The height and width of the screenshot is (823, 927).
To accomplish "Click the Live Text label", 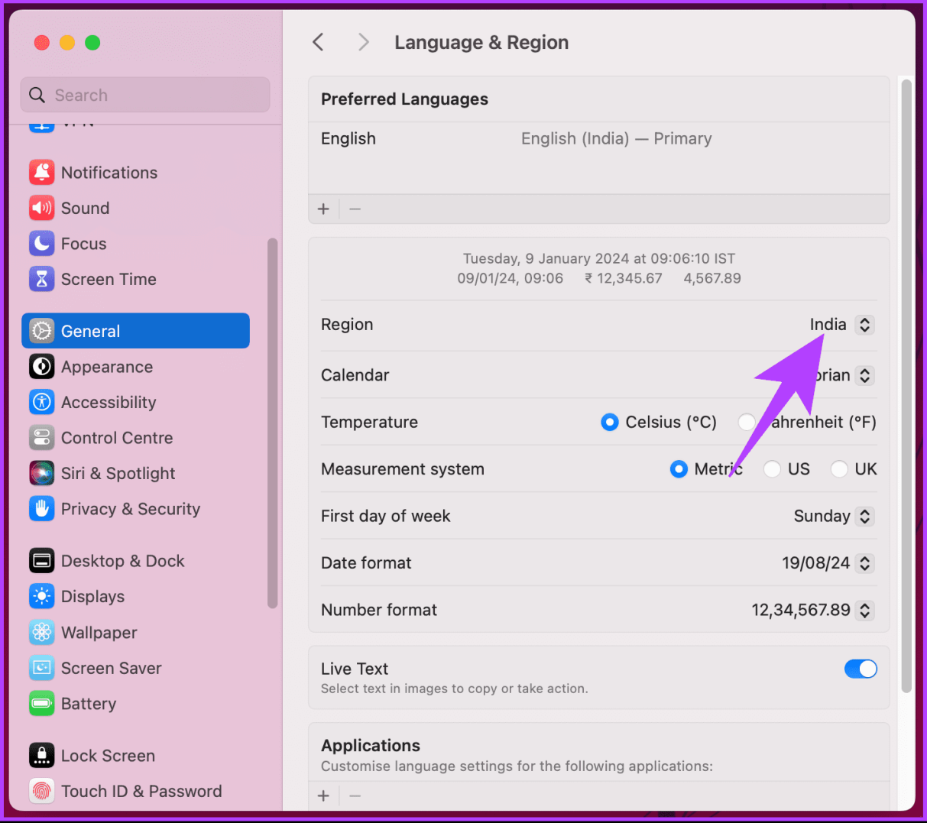I will coord(355,669).
